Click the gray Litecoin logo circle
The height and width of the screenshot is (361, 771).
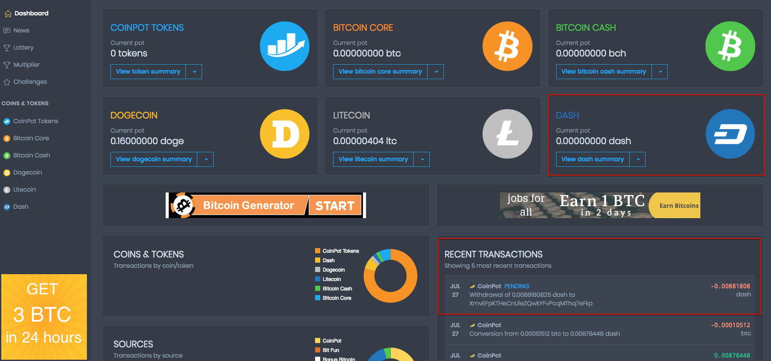tap(507, 134)
